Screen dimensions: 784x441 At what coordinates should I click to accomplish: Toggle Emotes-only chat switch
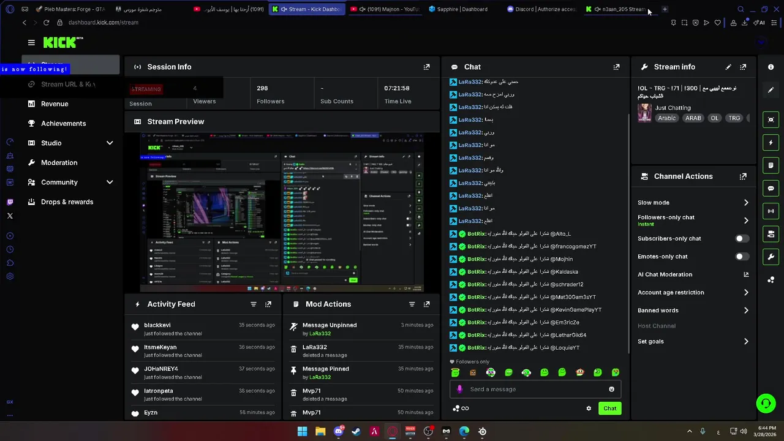point(741,257)
